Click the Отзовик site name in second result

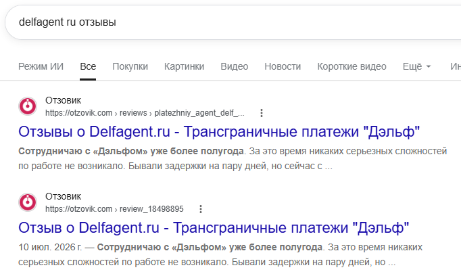click(64, 196)
